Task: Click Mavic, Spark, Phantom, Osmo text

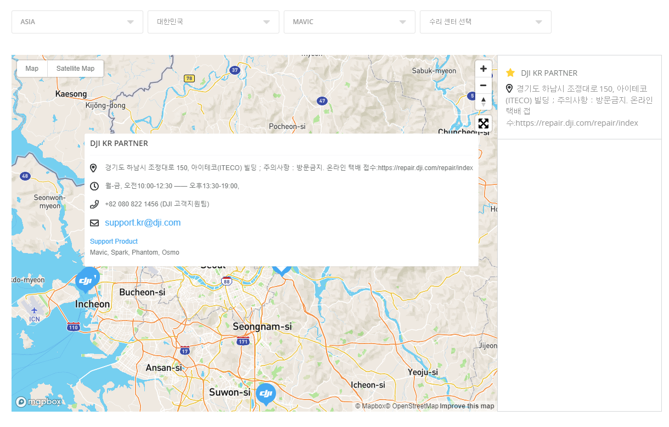Action: [134, 252]
